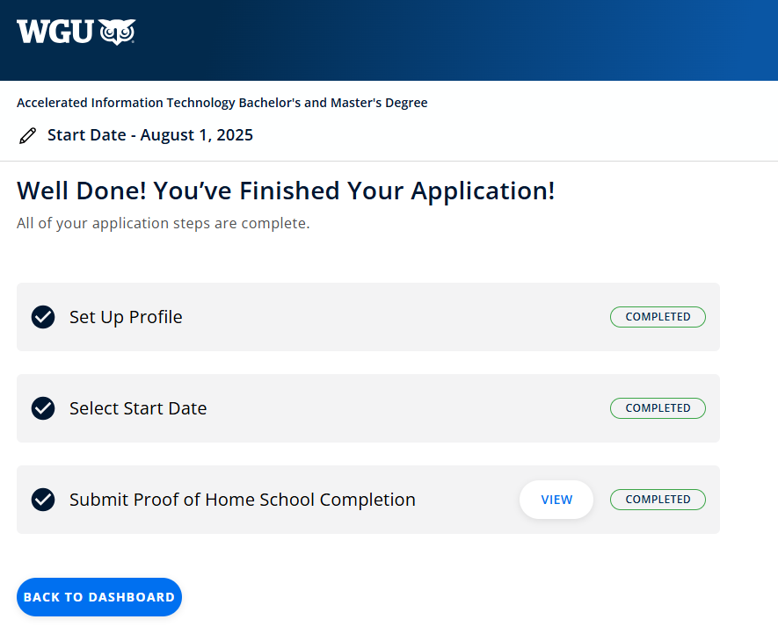
Task: Click the Start Date - August 1, 2025 text
Action: click(x=150, y=135)
